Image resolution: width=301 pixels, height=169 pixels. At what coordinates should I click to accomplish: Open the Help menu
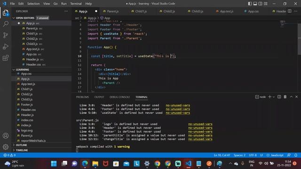[x=88, y=4]
